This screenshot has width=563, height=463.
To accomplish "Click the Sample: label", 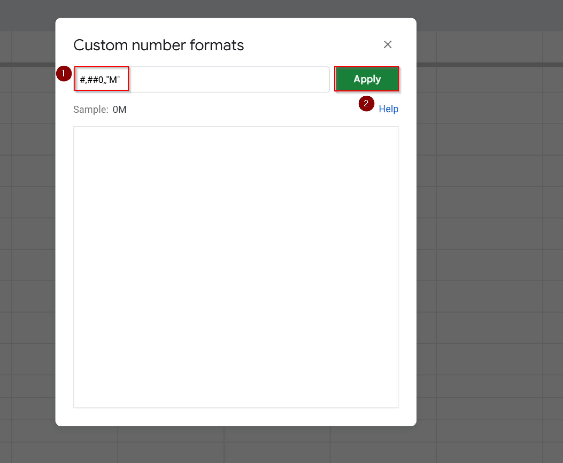I will tap(91, 109).
